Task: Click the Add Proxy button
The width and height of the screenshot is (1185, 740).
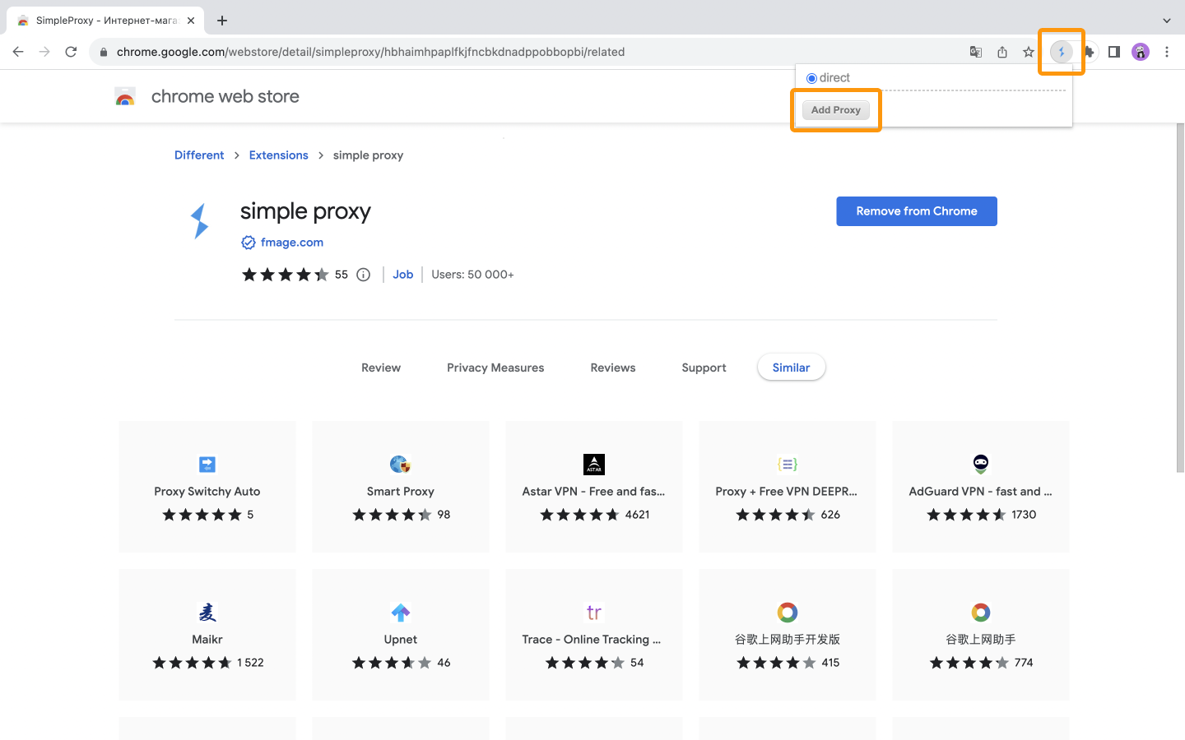Action: tap(836, 110)
